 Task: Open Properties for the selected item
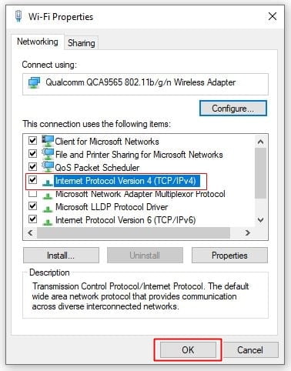coord(229,256)
